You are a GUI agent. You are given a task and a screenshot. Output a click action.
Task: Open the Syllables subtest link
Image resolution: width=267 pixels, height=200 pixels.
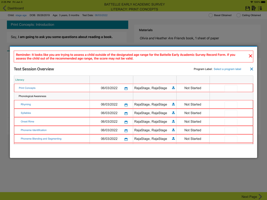click(x=26, y=113)
